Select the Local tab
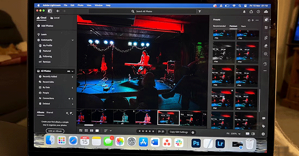 pyautogui.click(x=55, y=18)
